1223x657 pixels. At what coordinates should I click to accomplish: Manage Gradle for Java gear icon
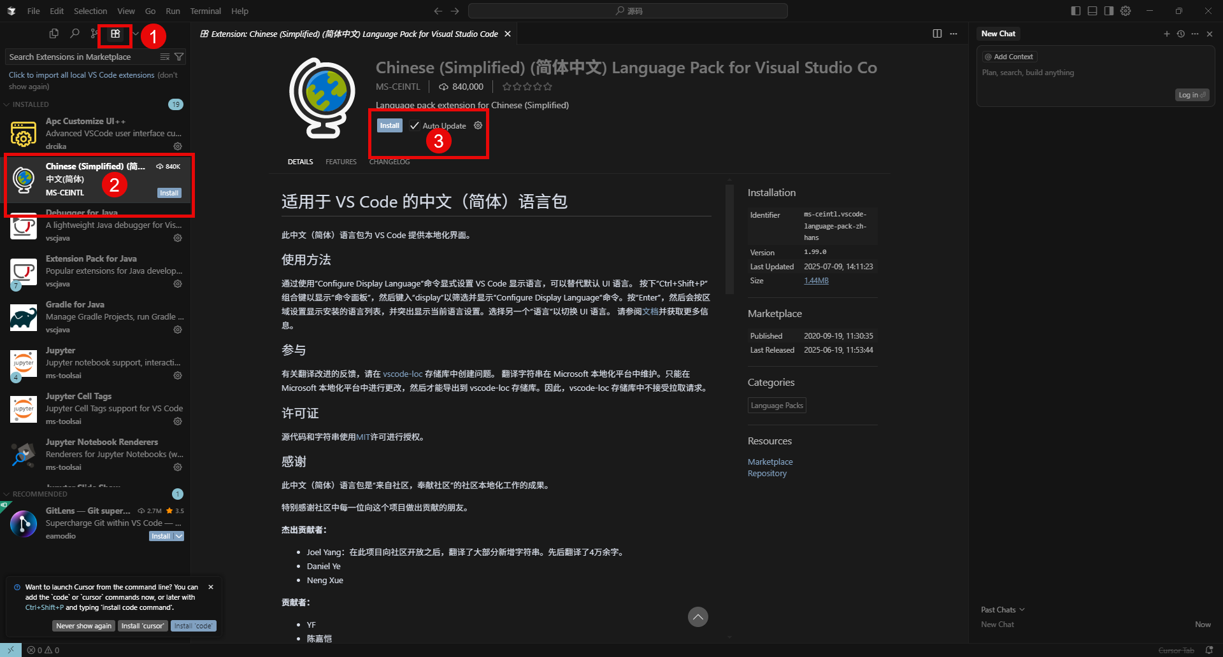[178, 330]
